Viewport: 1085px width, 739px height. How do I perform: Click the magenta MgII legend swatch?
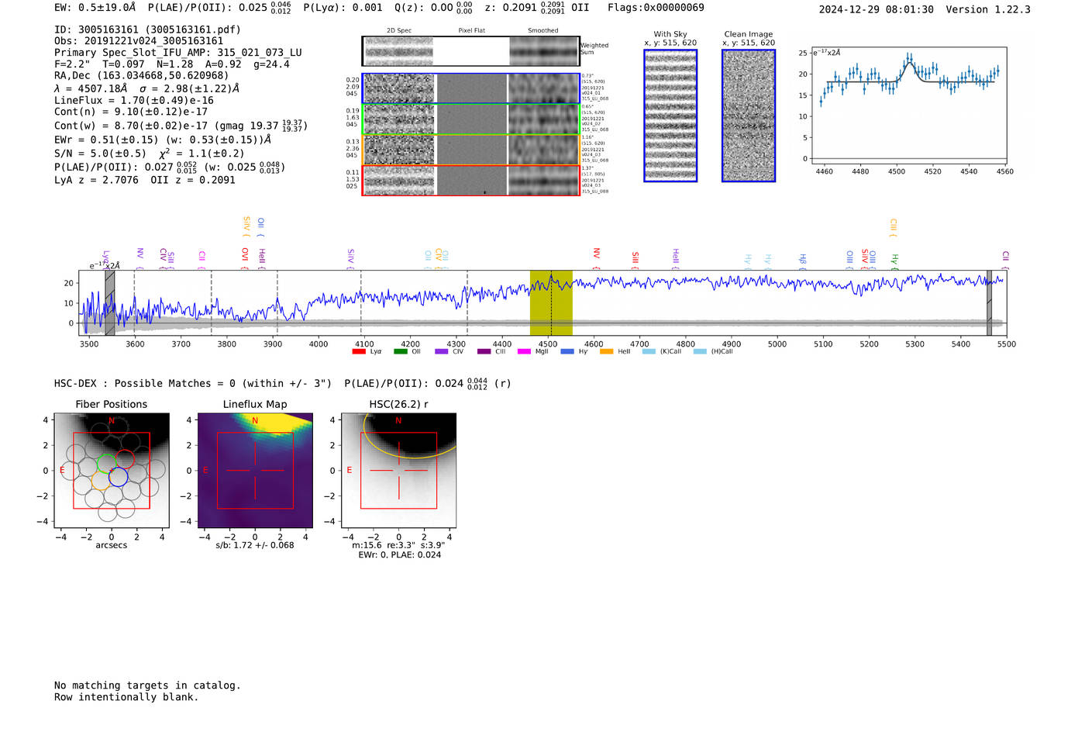tap(524, 352)
